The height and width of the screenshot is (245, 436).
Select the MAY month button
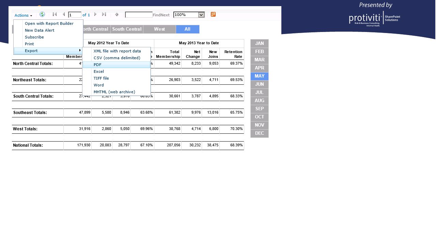point(260,76)
